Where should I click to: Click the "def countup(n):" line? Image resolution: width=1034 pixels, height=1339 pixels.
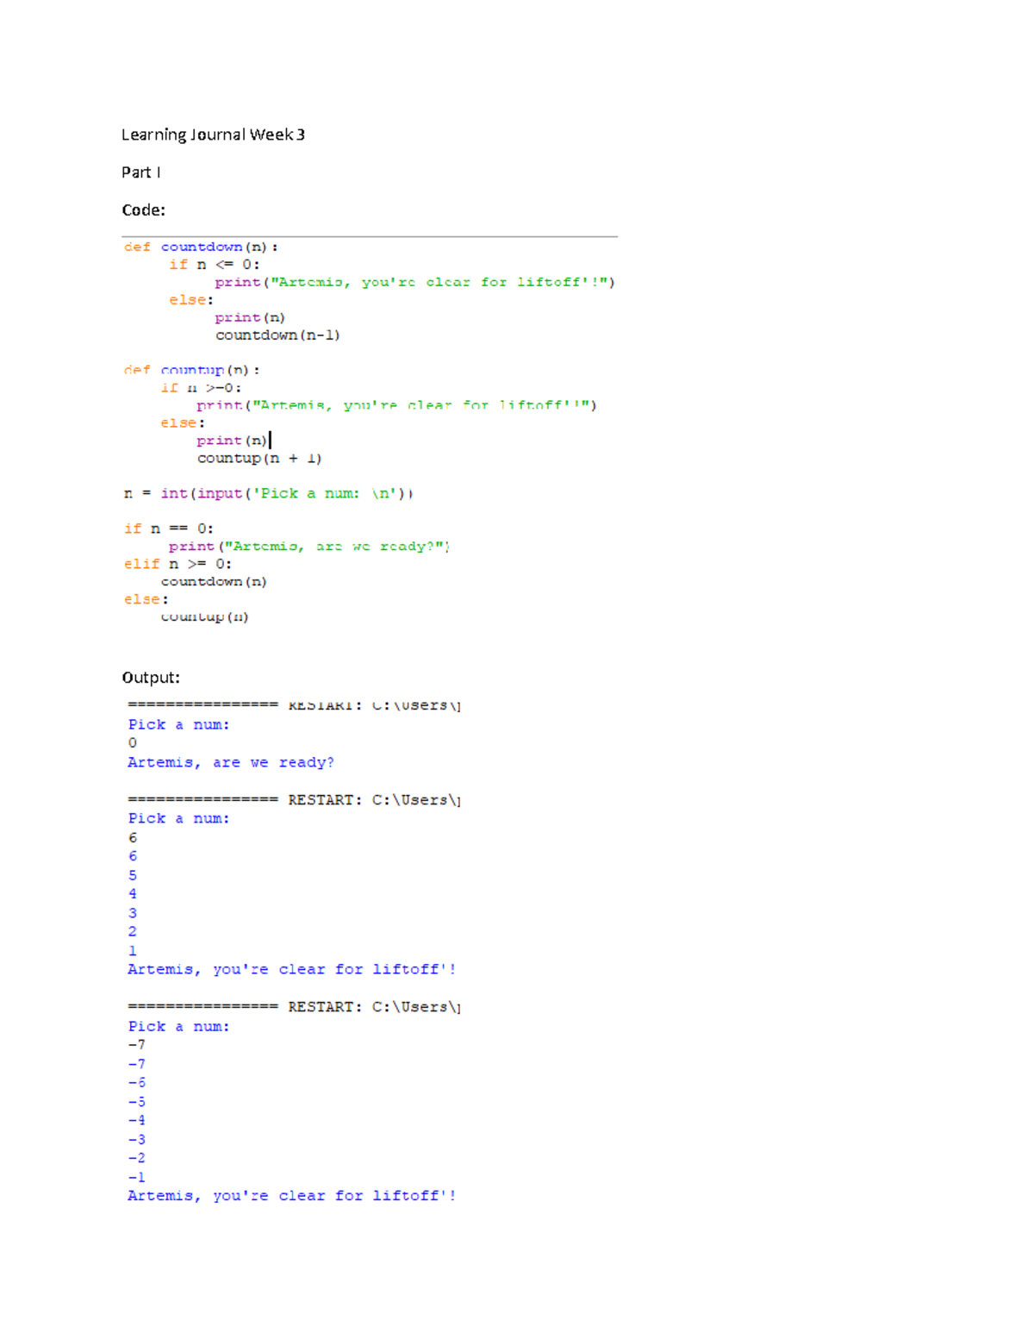[x=191, y=370]
